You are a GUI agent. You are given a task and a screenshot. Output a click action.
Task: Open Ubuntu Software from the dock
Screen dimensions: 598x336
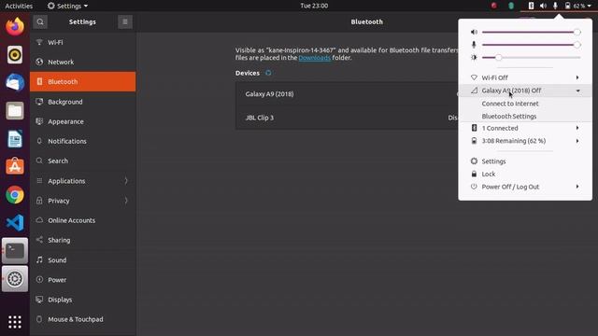15,166
